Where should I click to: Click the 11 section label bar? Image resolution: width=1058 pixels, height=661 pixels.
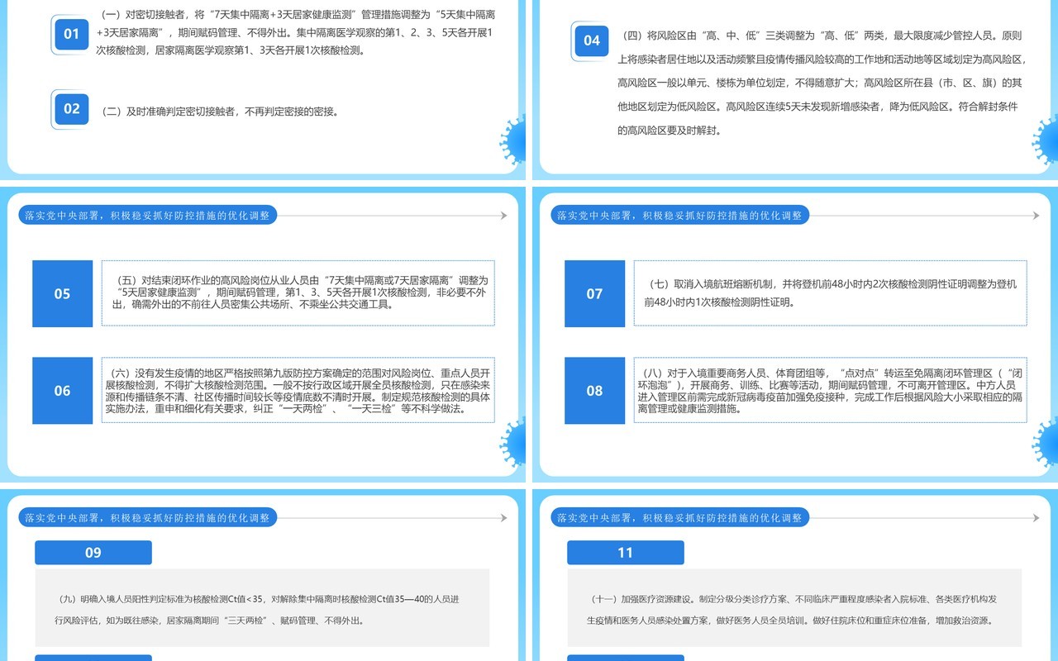[x=626, y=553]
